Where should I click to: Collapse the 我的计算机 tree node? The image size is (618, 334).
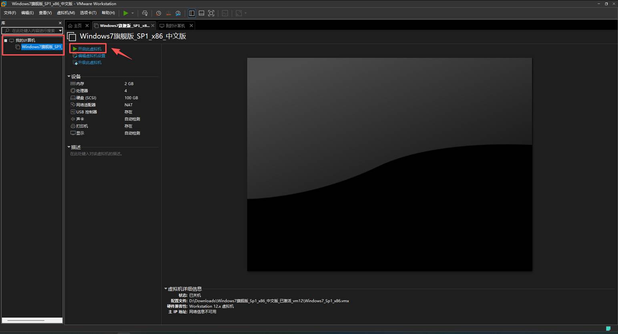(x=6, y=40)
